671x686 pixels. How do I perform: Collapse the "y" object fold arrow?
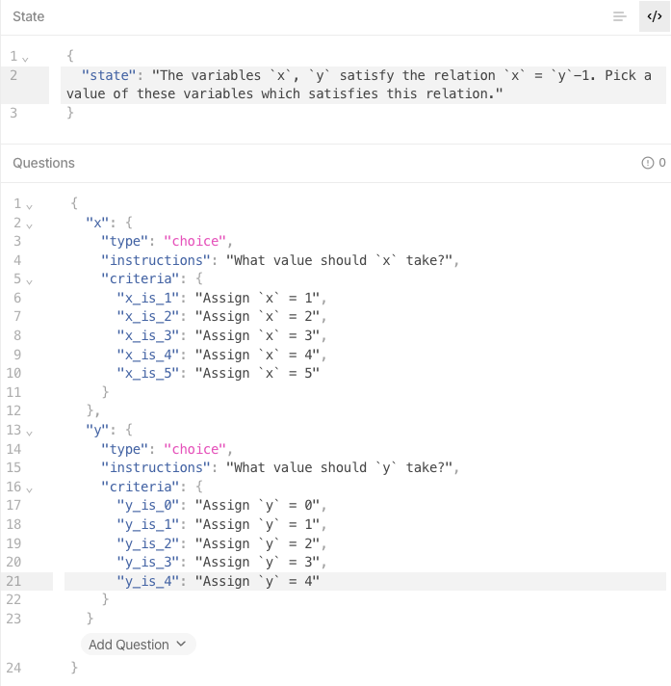(x=29, y=433)
